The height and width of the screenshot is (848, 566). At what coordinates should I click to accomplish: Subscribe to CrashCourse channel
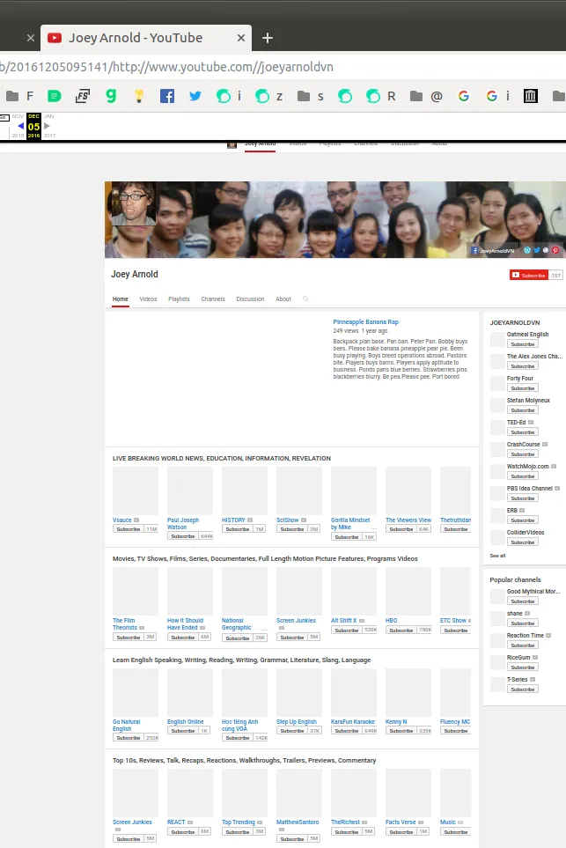coord(523,454)
